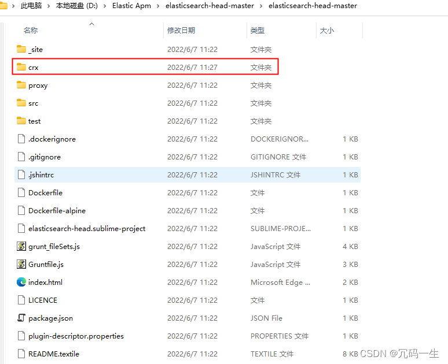Click the .gitignore file icon
Viewport: 448px width, 364px height.
click(21, 157)
